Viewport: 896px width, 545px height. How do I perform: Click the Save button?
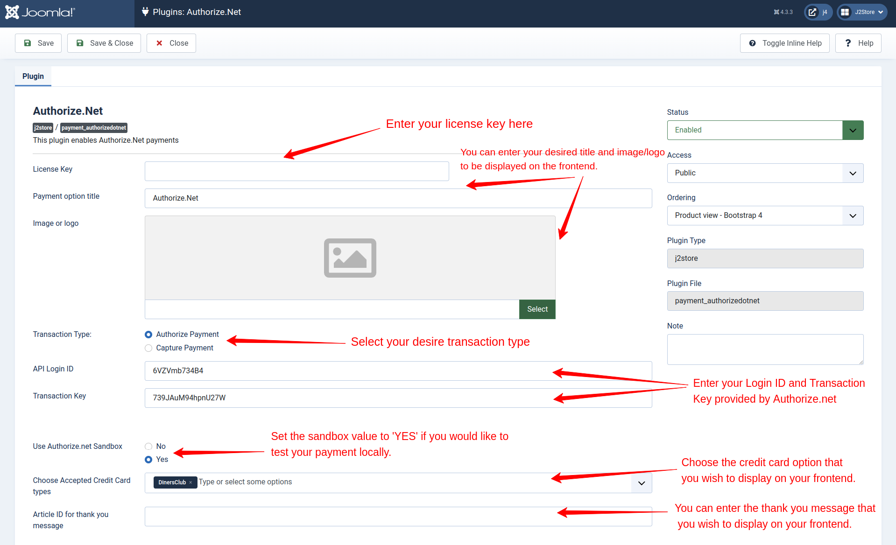tap(38, 43)
